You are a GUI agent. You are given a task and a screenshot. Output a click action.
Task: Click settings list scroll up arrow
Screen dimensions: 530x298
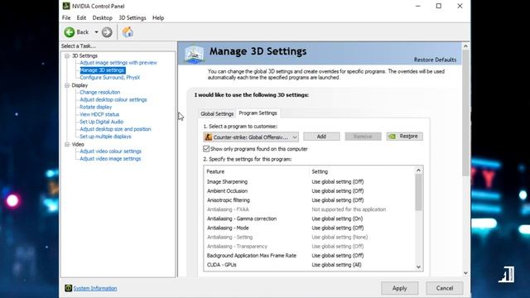tap(418, 171)
